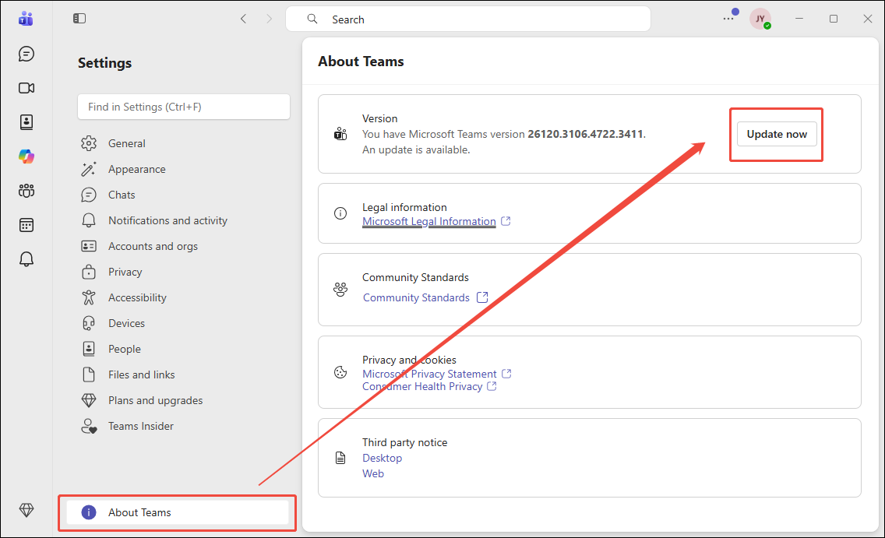Click the Privacy lock icon

89,272
